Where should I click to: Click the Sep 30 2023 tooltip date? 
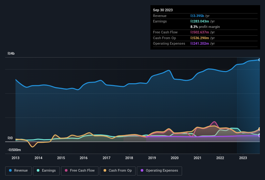[x=163, y=10]
